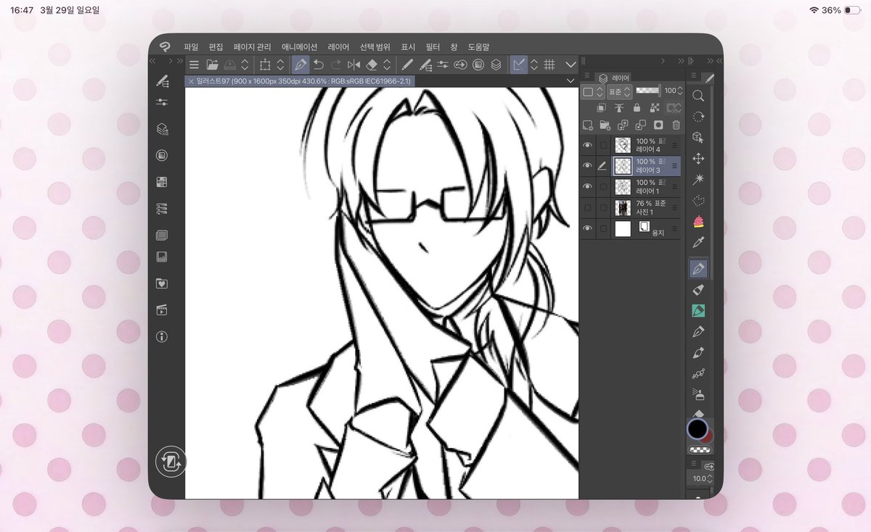Open the 애니메이션 menu
This screenshot has height=532, width=871.
[300, 46]
